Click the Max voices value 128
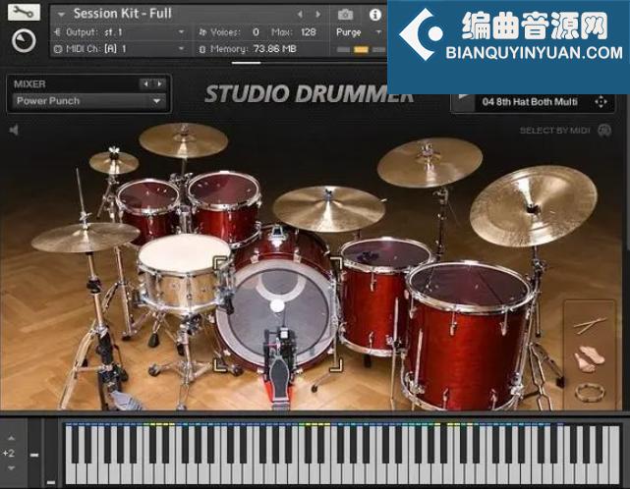Screen dimensions: 630x489 pos(309,32)
